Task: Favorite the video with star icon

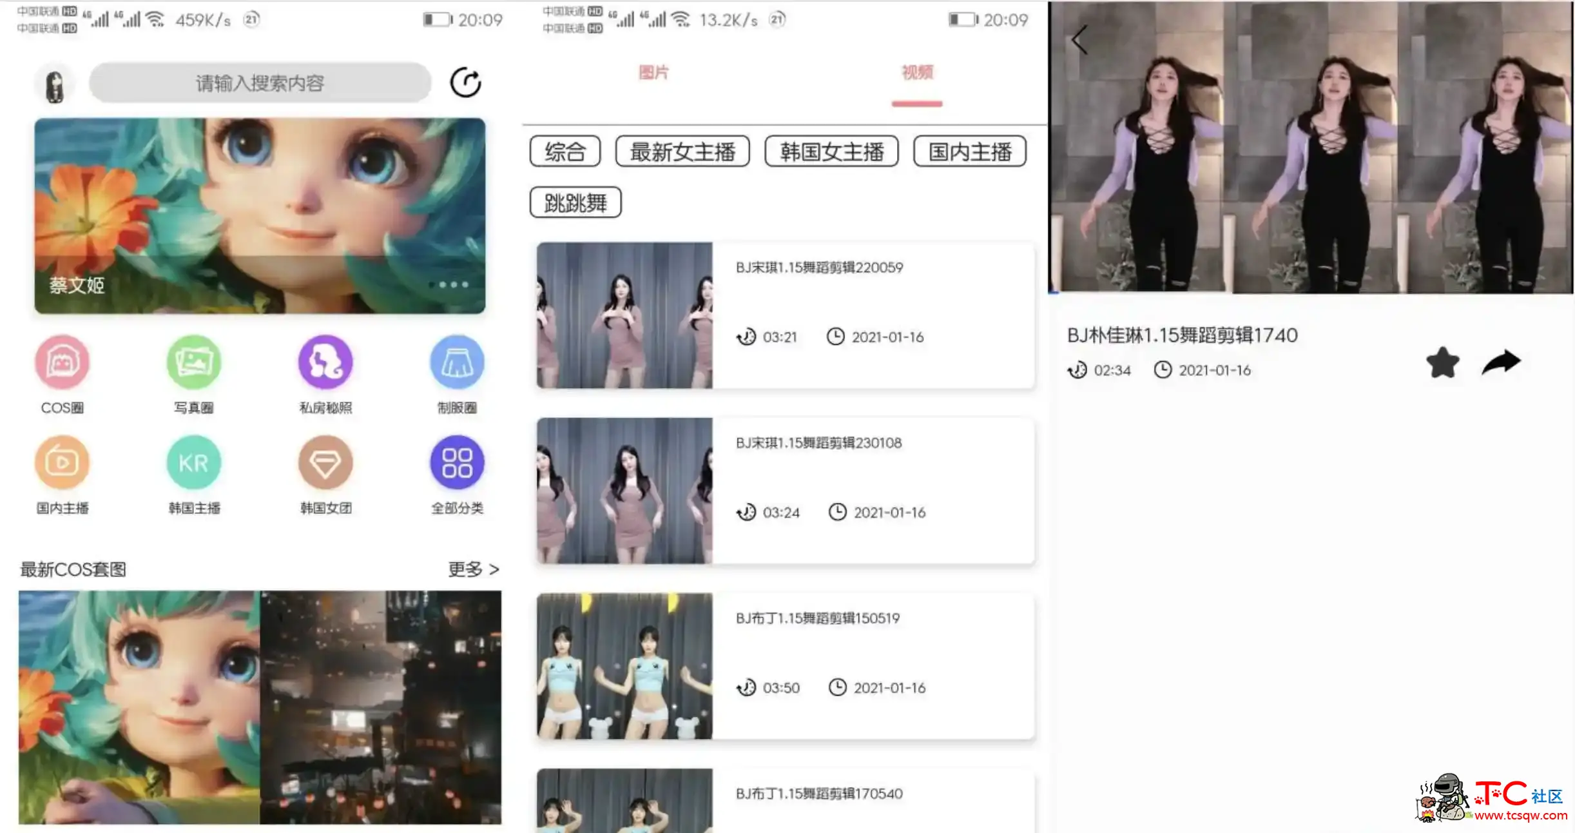Action: 1442,362
